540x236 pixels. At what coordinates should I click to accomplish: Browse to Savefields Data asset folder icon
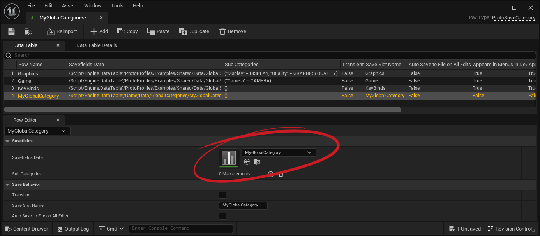[x=257, y=162]
